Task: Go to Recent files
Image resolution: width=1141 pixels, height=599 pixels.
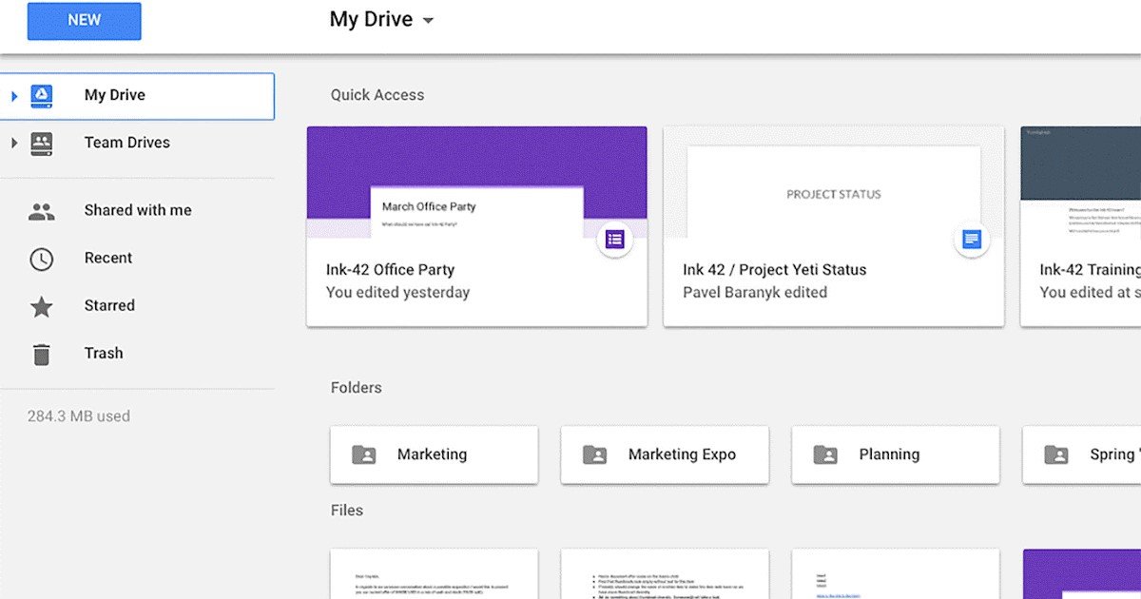Action: (137, 258)
